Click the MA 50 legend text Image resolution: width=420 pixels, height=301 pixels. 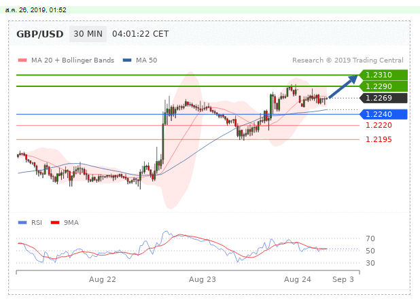pyautogui.click(x=147, y=60)
